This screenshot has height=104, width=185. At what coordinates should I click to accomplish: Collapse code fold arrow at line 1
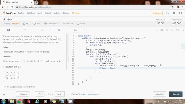tap(75, 36)
